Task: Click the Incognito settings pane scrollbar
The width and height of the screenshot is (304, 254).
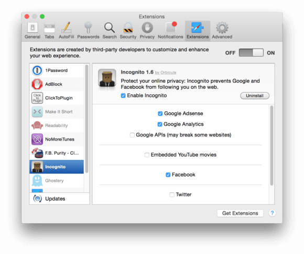Action: pyautogui.click(x=272, y=145)
